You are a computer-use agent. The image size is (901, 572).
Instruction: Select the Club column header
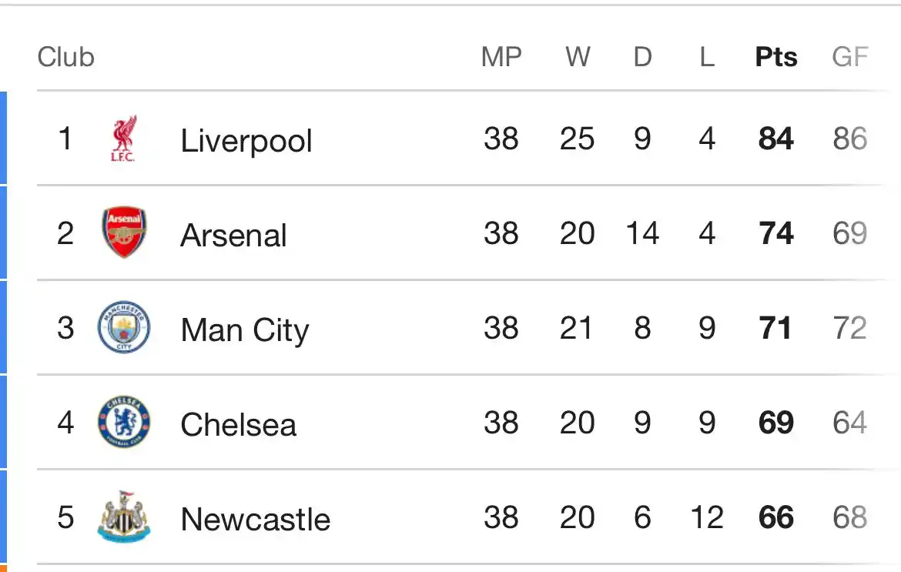66,57
